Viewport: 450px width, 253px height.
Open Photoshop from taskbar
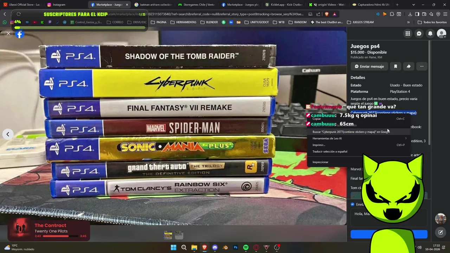click(236, 247)
